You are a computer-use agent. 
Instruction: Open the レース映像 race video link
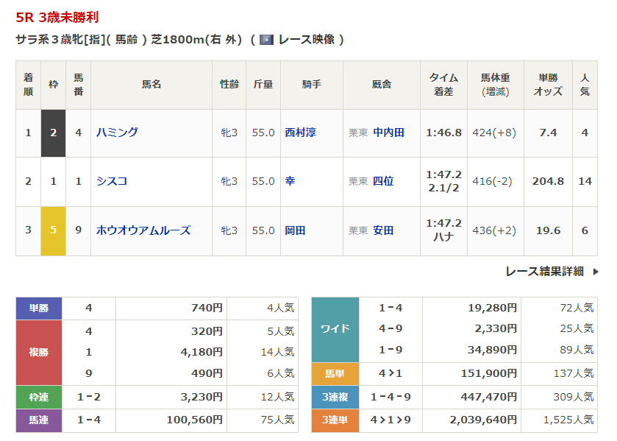[x=305, y=40]
